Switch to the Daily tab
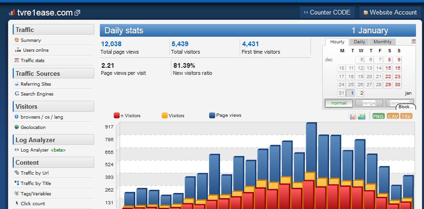Screen dimensions: 424x209 [359, 42]
